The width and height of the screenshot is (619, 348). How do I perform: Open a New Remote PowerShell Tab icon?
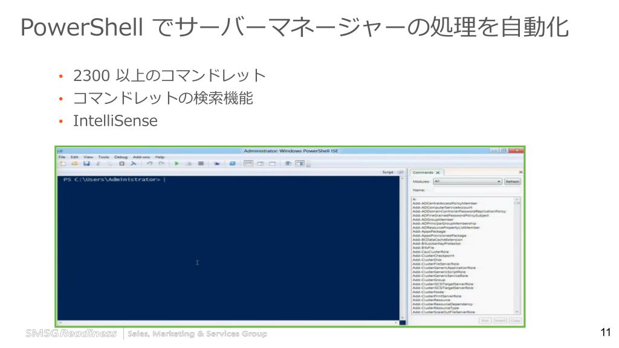click(217, 163)
